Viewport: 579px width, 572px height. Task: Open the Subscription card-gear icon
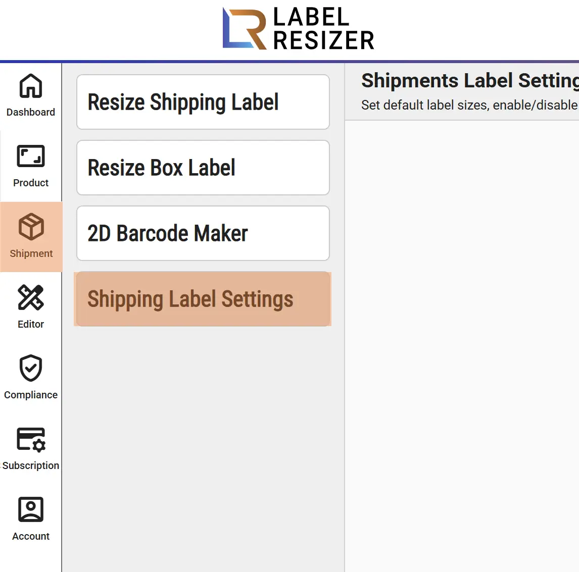click(31, 440)
